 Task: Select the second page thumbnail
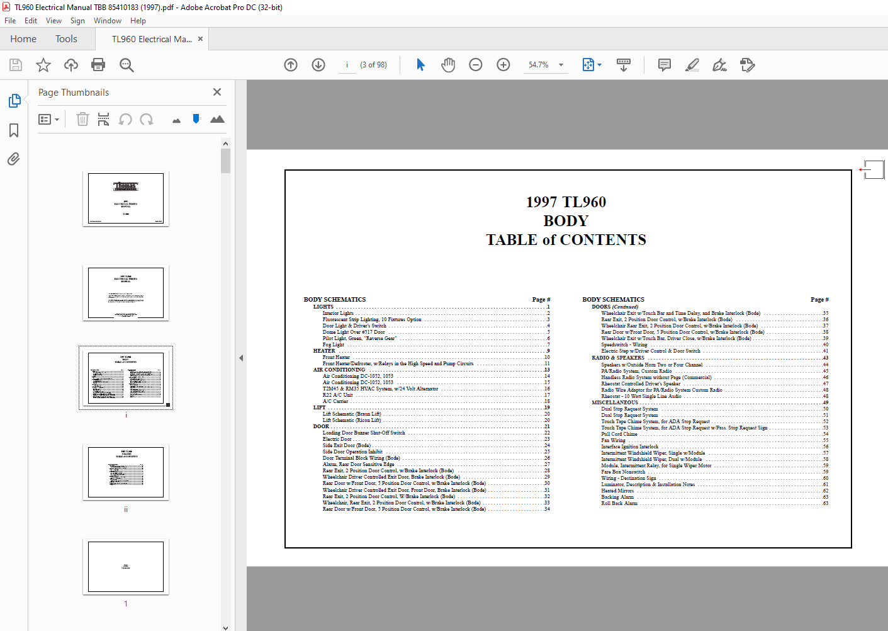click(126, 293)
